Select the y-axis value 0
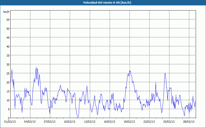Screen dimensions: 206x128 pyautogui.click(x=9, y=118)
